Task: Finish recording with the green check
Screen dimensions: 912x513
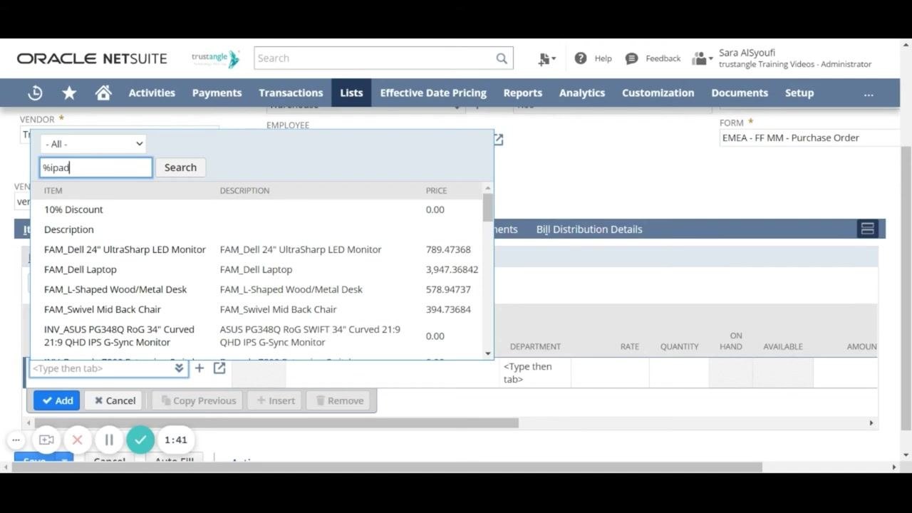Action: click(x=140, y=440)
